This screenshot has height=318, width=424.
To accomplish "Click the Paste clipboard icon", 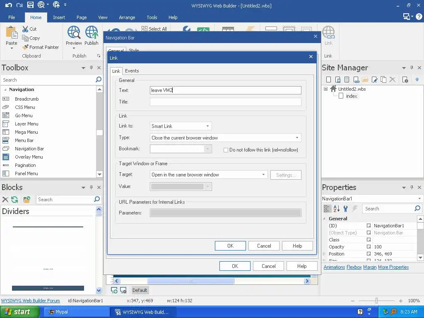I will (x=12, y=32).
